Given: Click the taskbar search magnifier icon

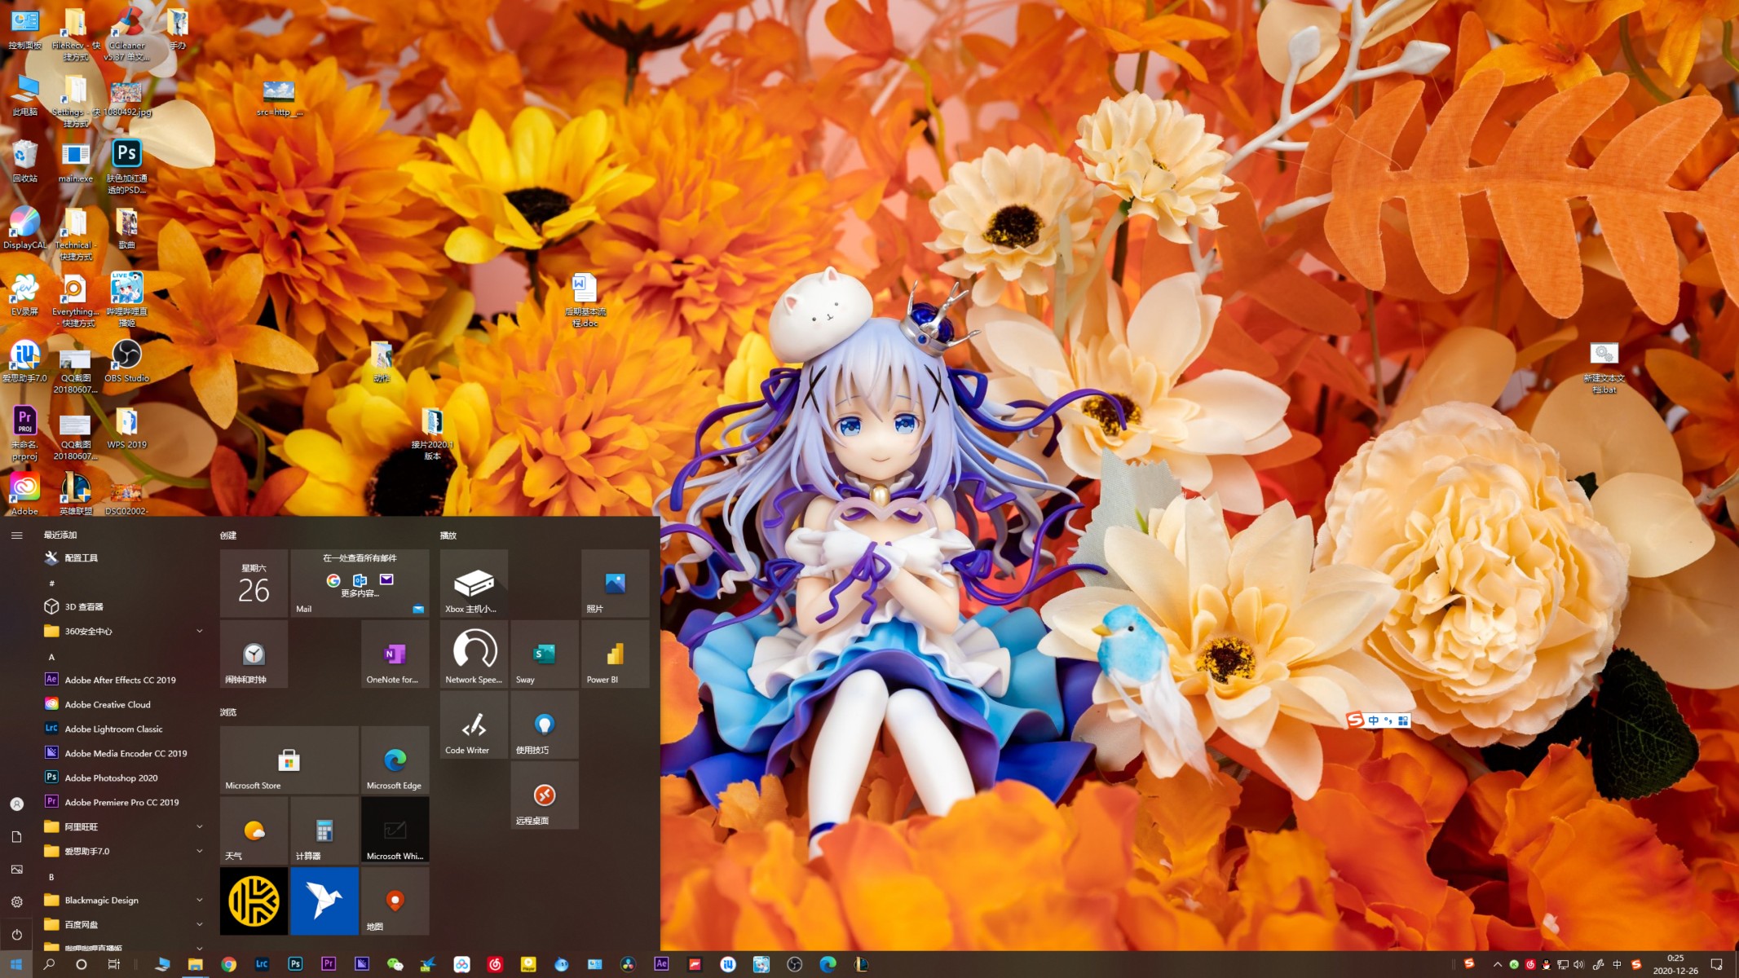Looking at the screenshot, I should coord(49,964).
